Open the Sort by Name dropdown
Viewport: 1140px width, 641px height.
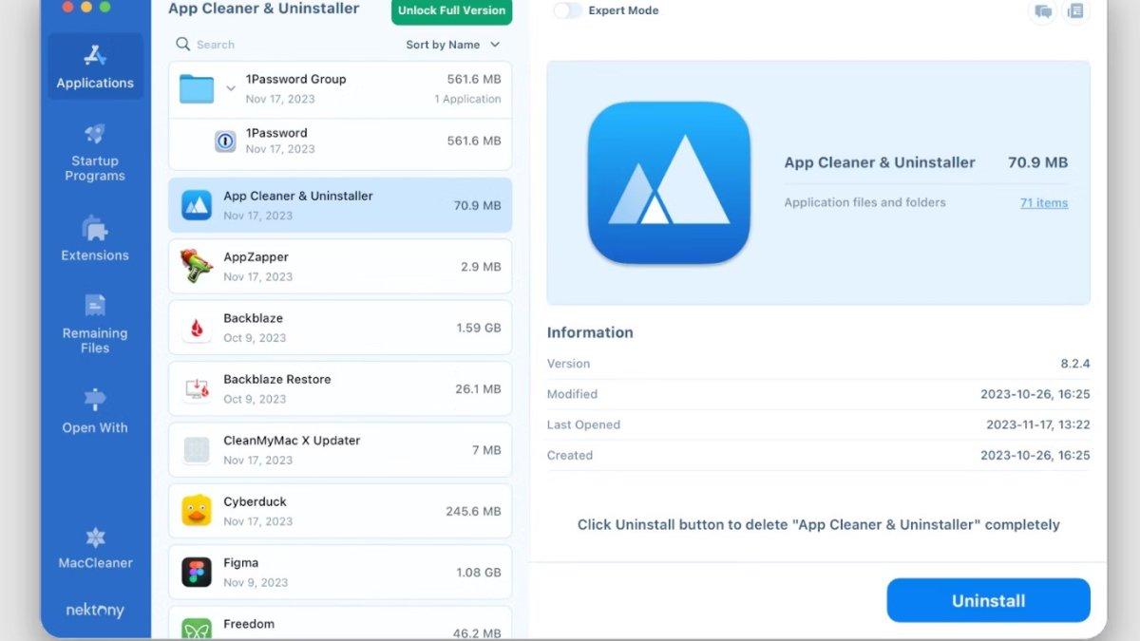pos(453,45)
